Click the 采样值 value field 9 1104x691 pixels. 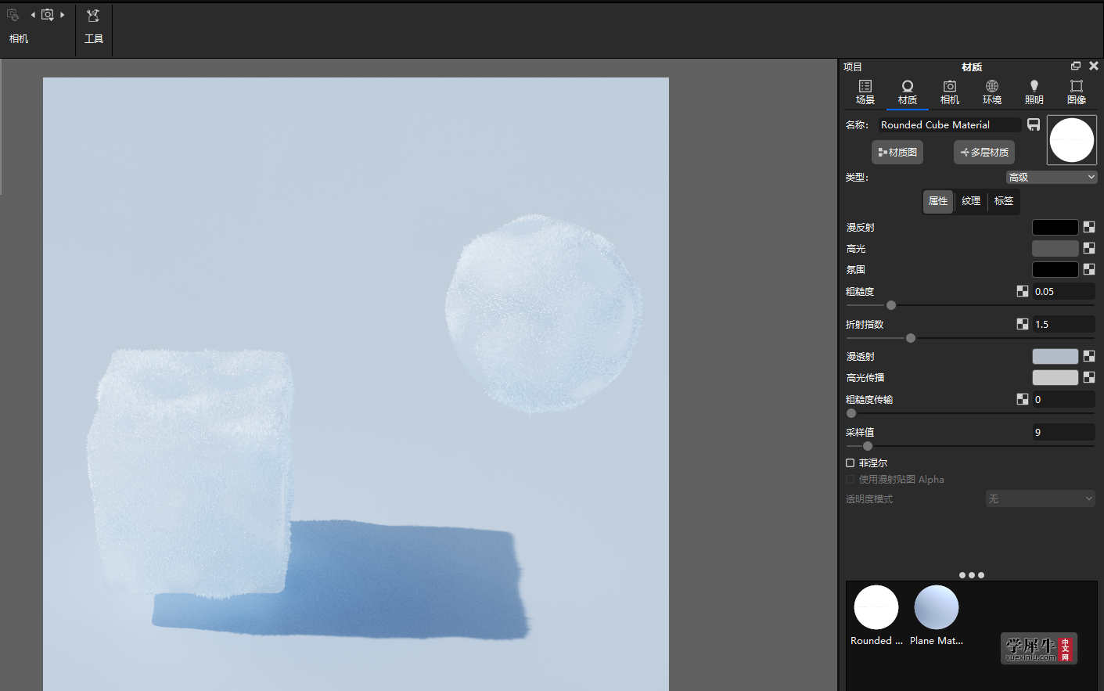point(1063,432)
